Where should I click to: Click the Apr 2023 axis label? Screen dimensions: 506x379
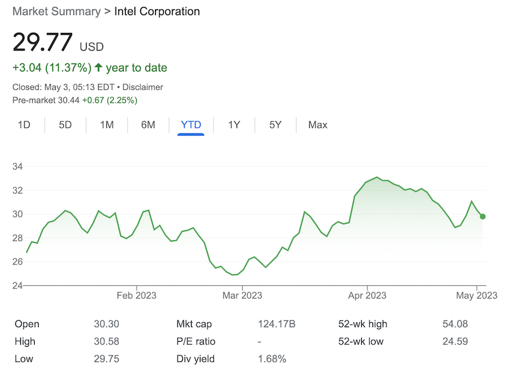[367, 295]
